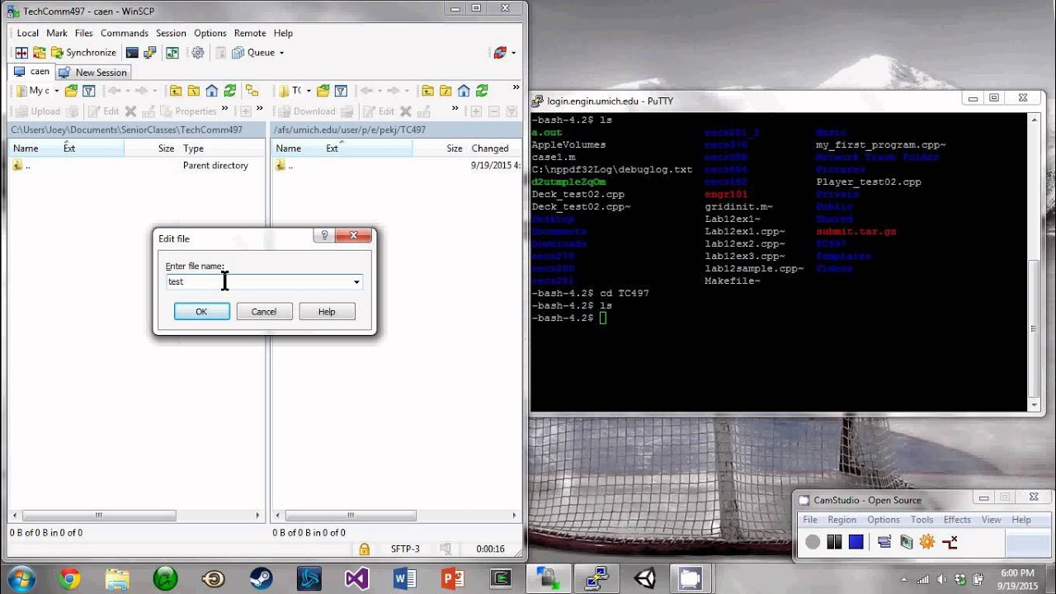The height and width of the screenshot is (594, 1056).
Task: Click CamStudio orange sun Record to AVI icon
Action: click(x=927, y=542)
